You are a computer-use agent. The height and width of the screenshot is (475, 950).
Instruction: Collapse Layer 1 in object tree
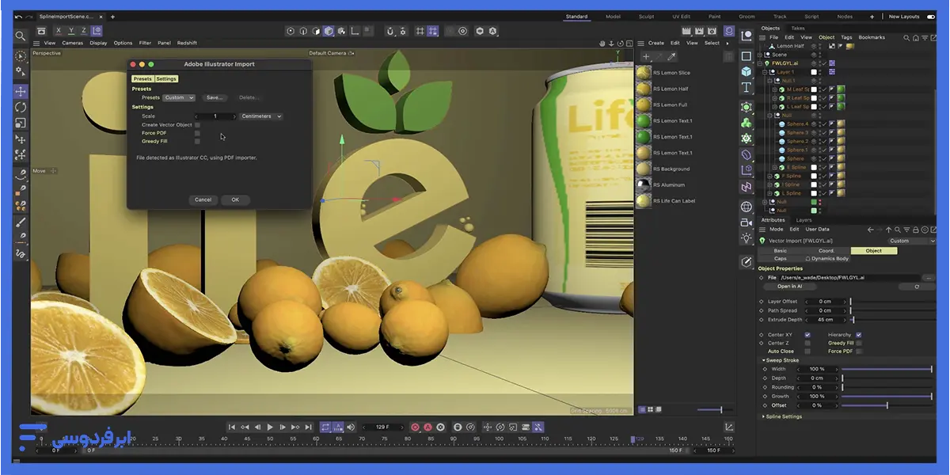tap(765, 72)
